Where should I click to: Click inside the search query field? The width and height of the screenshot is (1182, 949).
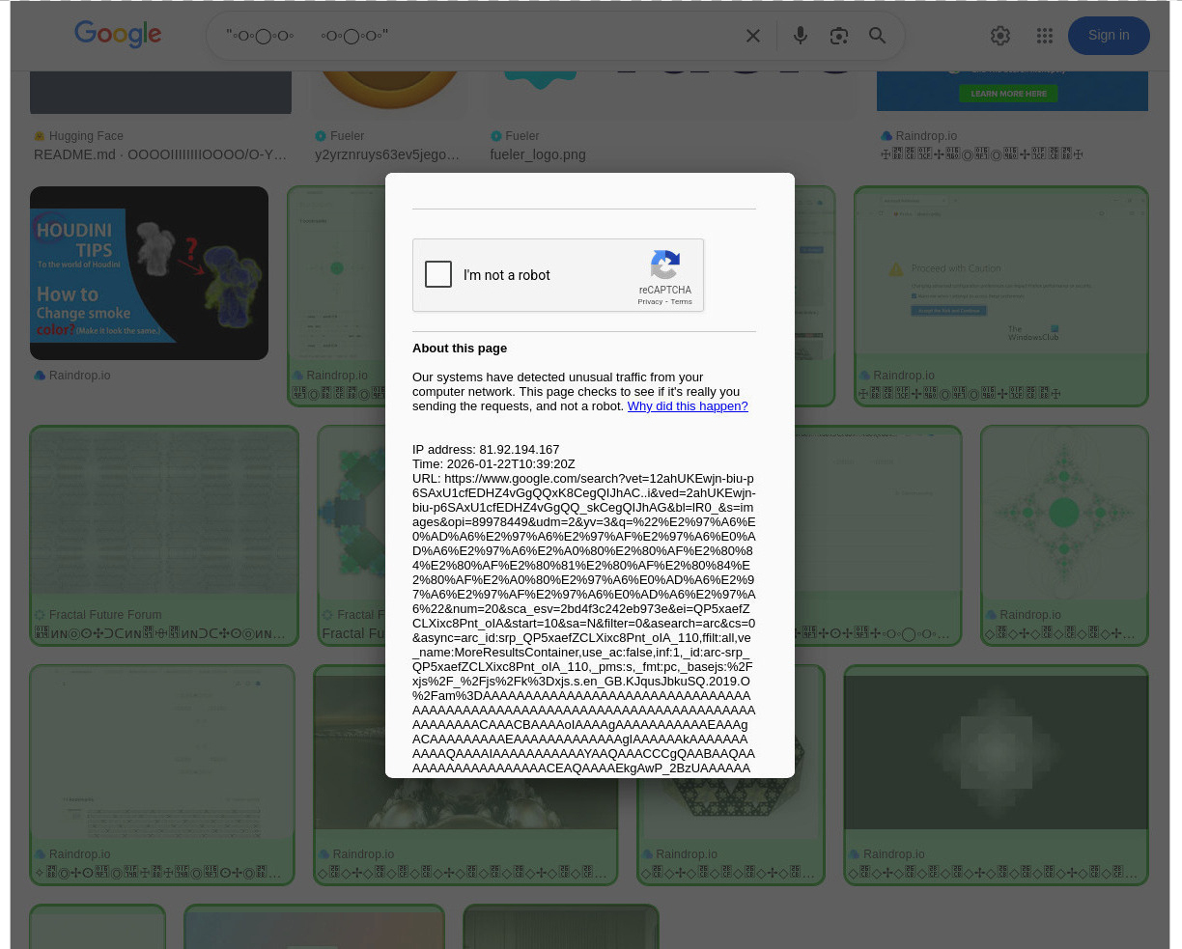483,36
